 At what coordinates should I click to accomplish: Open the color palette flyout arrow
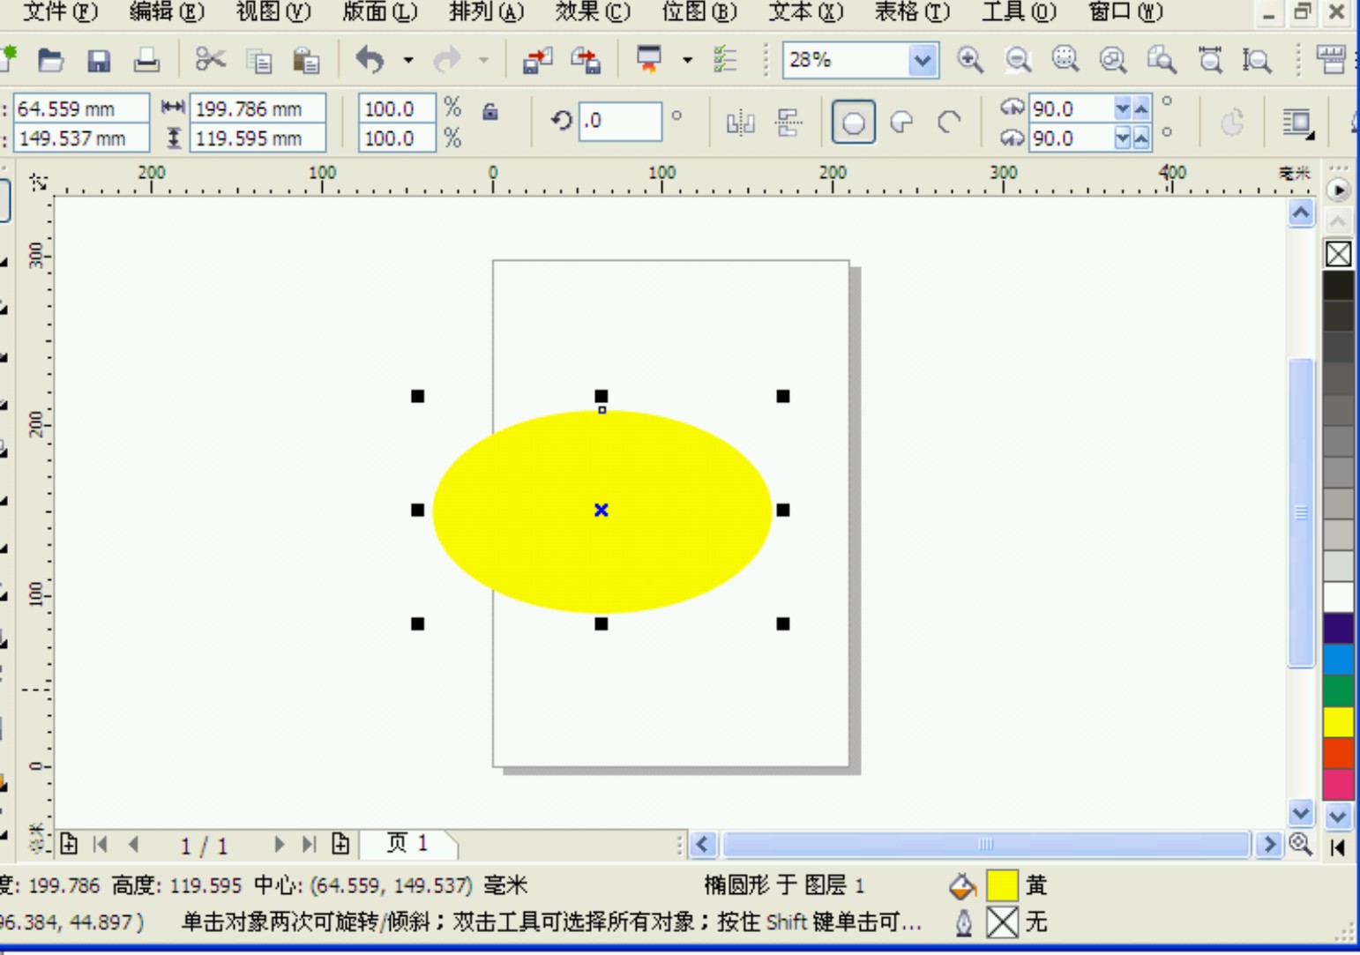pyautogui.click(x=1338, y=190)
